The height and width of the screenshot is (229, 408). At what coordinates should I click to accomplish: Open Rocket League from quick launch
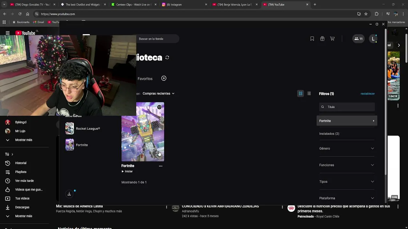pyautogui.click(x=83, y=128)
